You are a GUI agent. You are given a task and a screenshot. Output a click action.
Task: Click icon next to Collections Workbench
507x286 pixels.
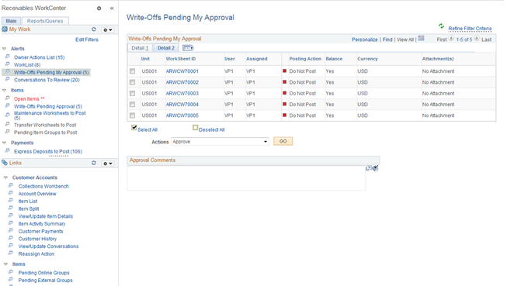coord(11,185)
